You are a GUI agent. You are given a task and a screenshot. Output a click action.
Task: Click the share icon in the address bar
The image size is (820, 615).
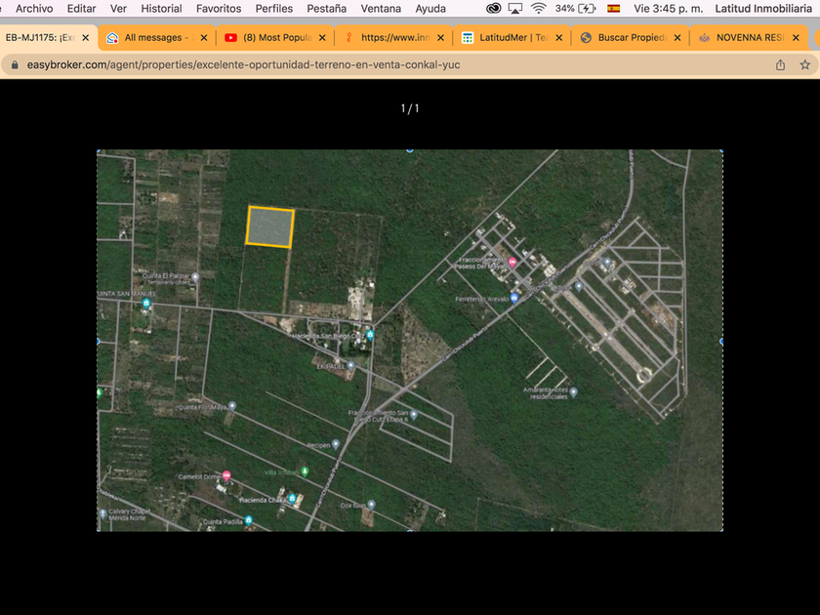click(x=780, y=65)
